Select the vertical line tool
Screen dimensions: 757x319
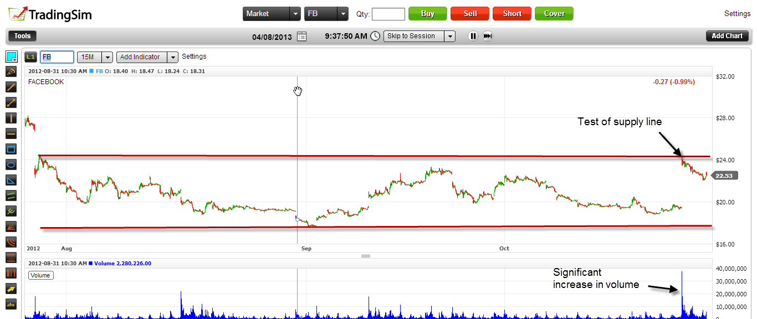tap(11, 118)
